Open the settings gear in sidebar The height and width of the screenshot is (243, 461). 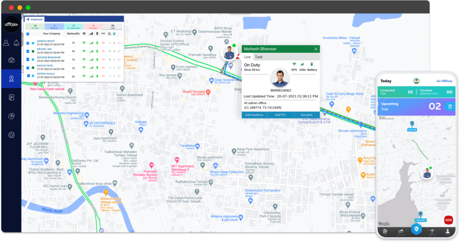[x=11, y=135]
